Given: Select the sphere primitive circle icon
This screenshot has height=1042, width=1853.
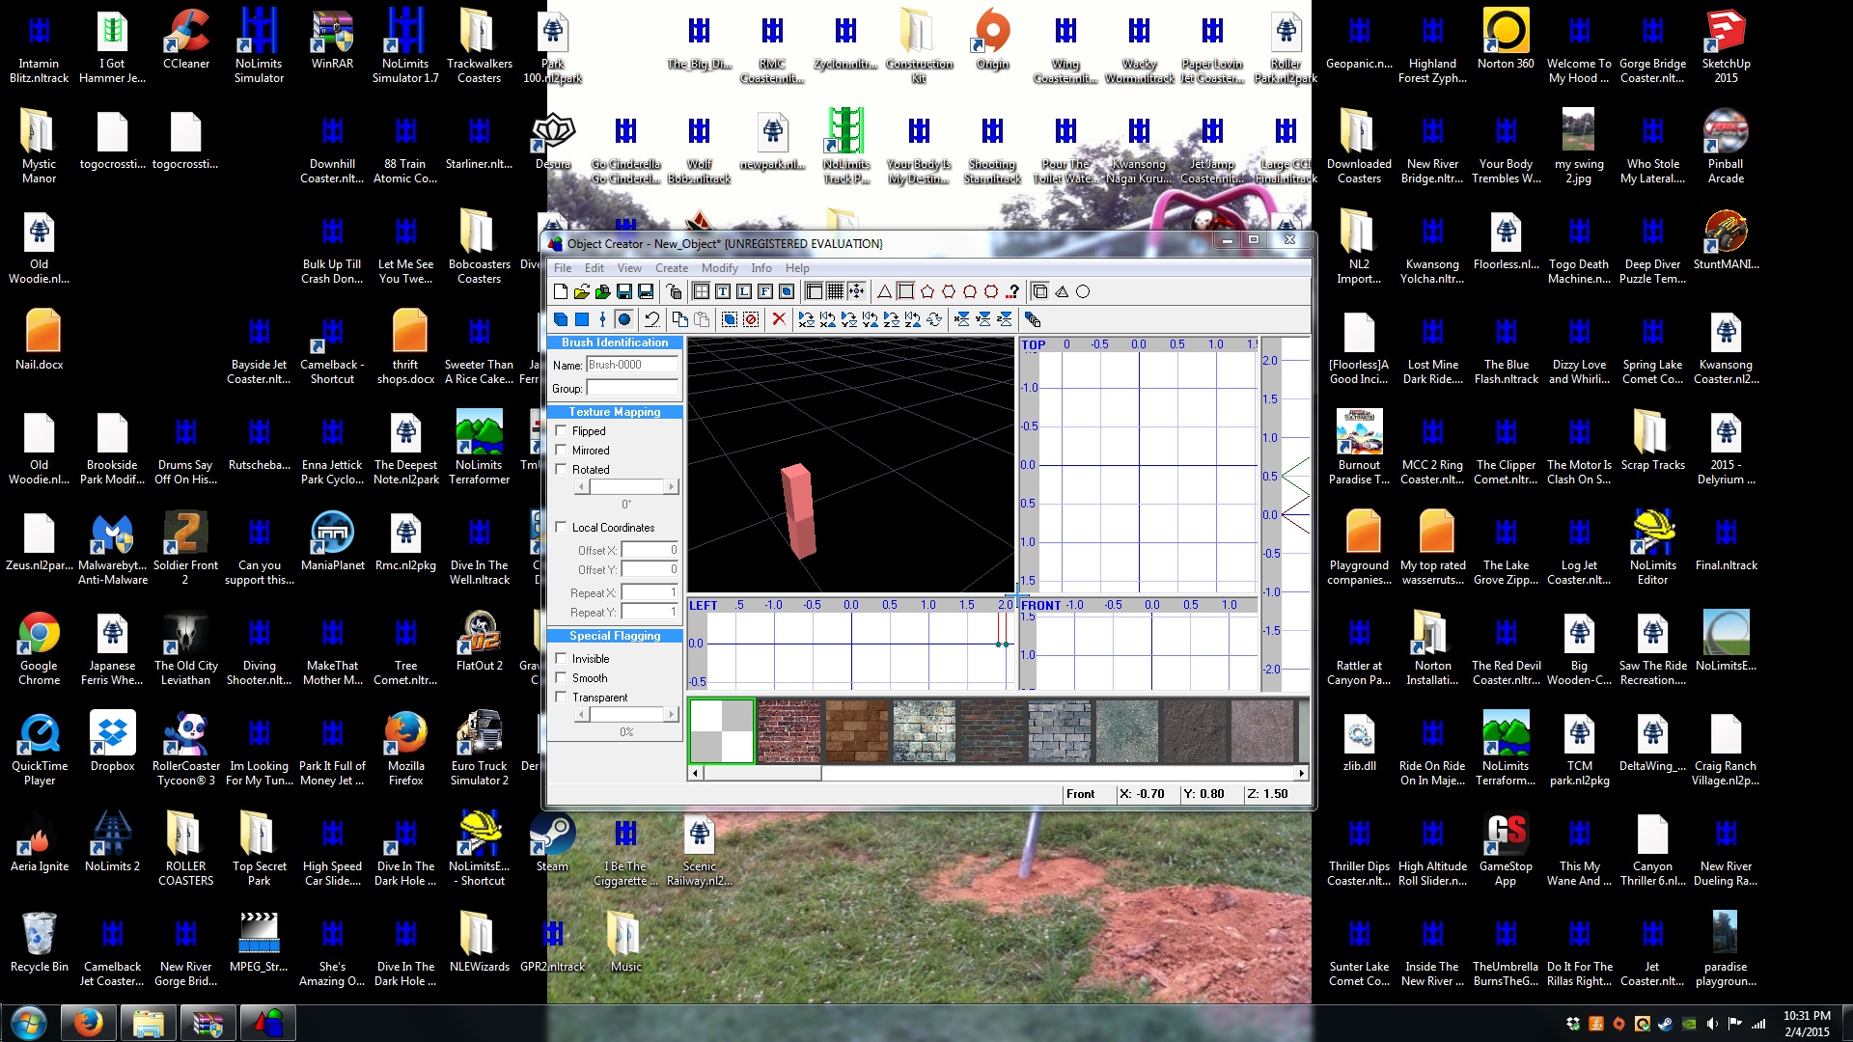Looking at the screenshot, I should point(1083,291).
